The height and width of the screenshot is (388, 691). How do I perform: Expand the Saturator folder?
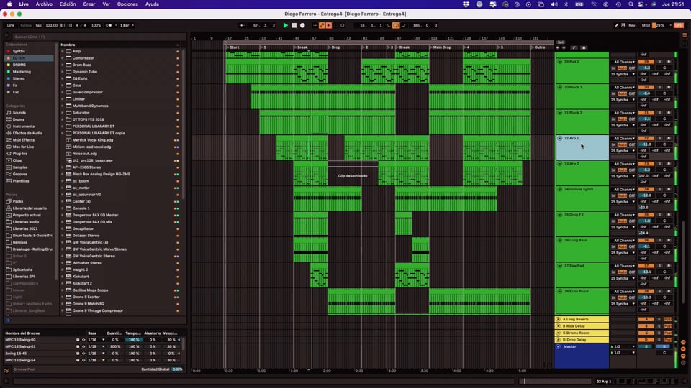[63, 113]
